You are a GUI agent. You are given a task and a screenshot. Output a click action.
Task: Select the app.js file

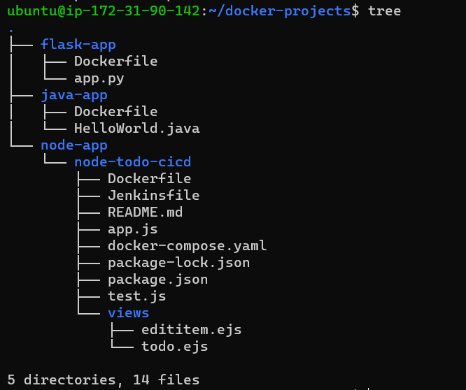tap(132, 229)
